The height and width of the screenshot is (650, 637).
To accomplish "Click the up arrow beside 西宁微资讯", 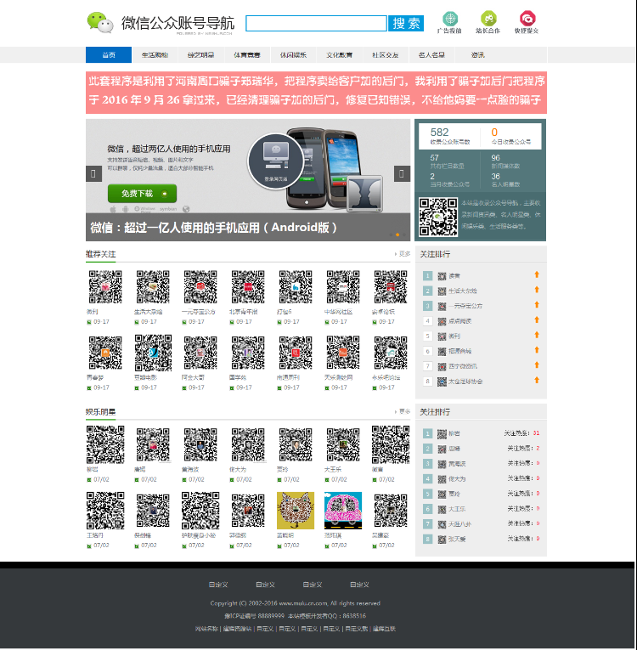I will (x=537, y=365).
